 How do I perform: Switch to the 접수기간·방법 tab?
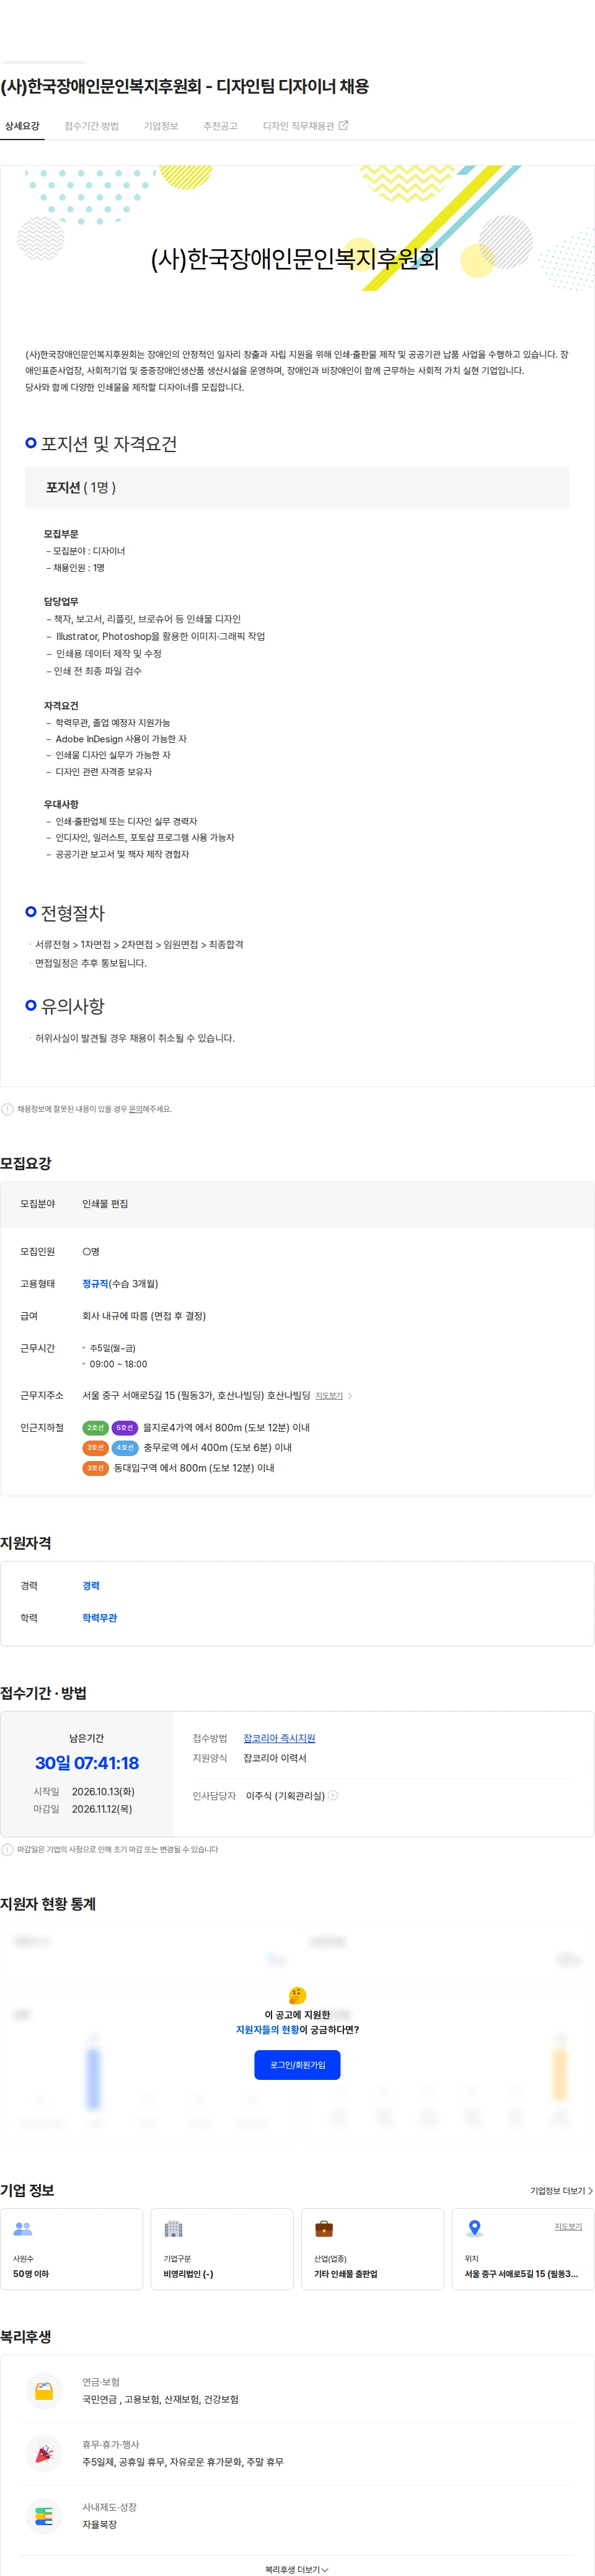(x=91, y=126)
